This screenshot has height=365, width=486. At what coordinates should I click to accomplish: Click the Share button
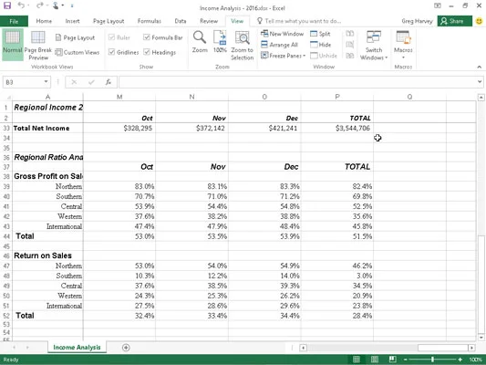point(454,21)
